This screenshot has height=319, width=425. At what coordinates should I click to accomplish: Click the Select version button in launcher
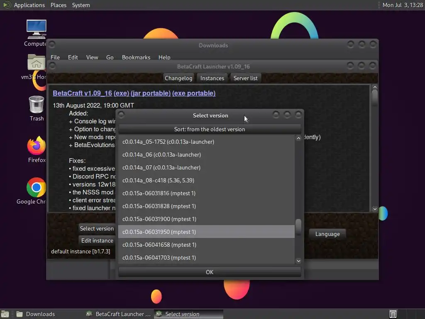click(97, 228)
